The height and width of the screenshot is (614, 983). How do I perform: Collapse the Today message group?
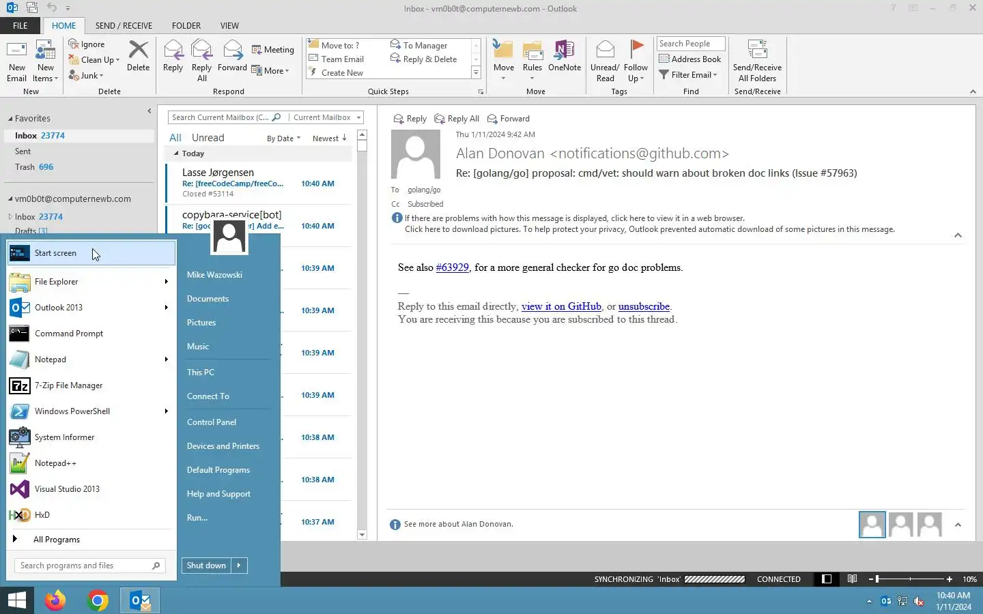point(176,153)
